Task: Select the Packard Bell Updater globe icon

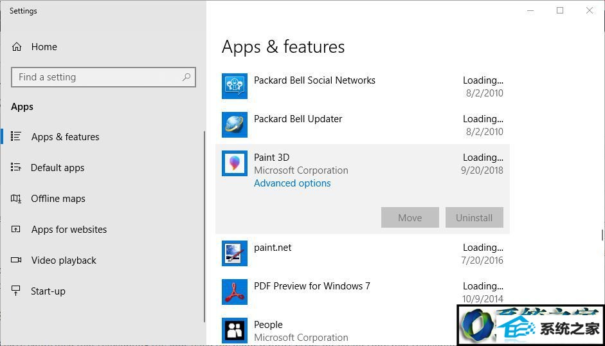Action: (x=235, y=125)
